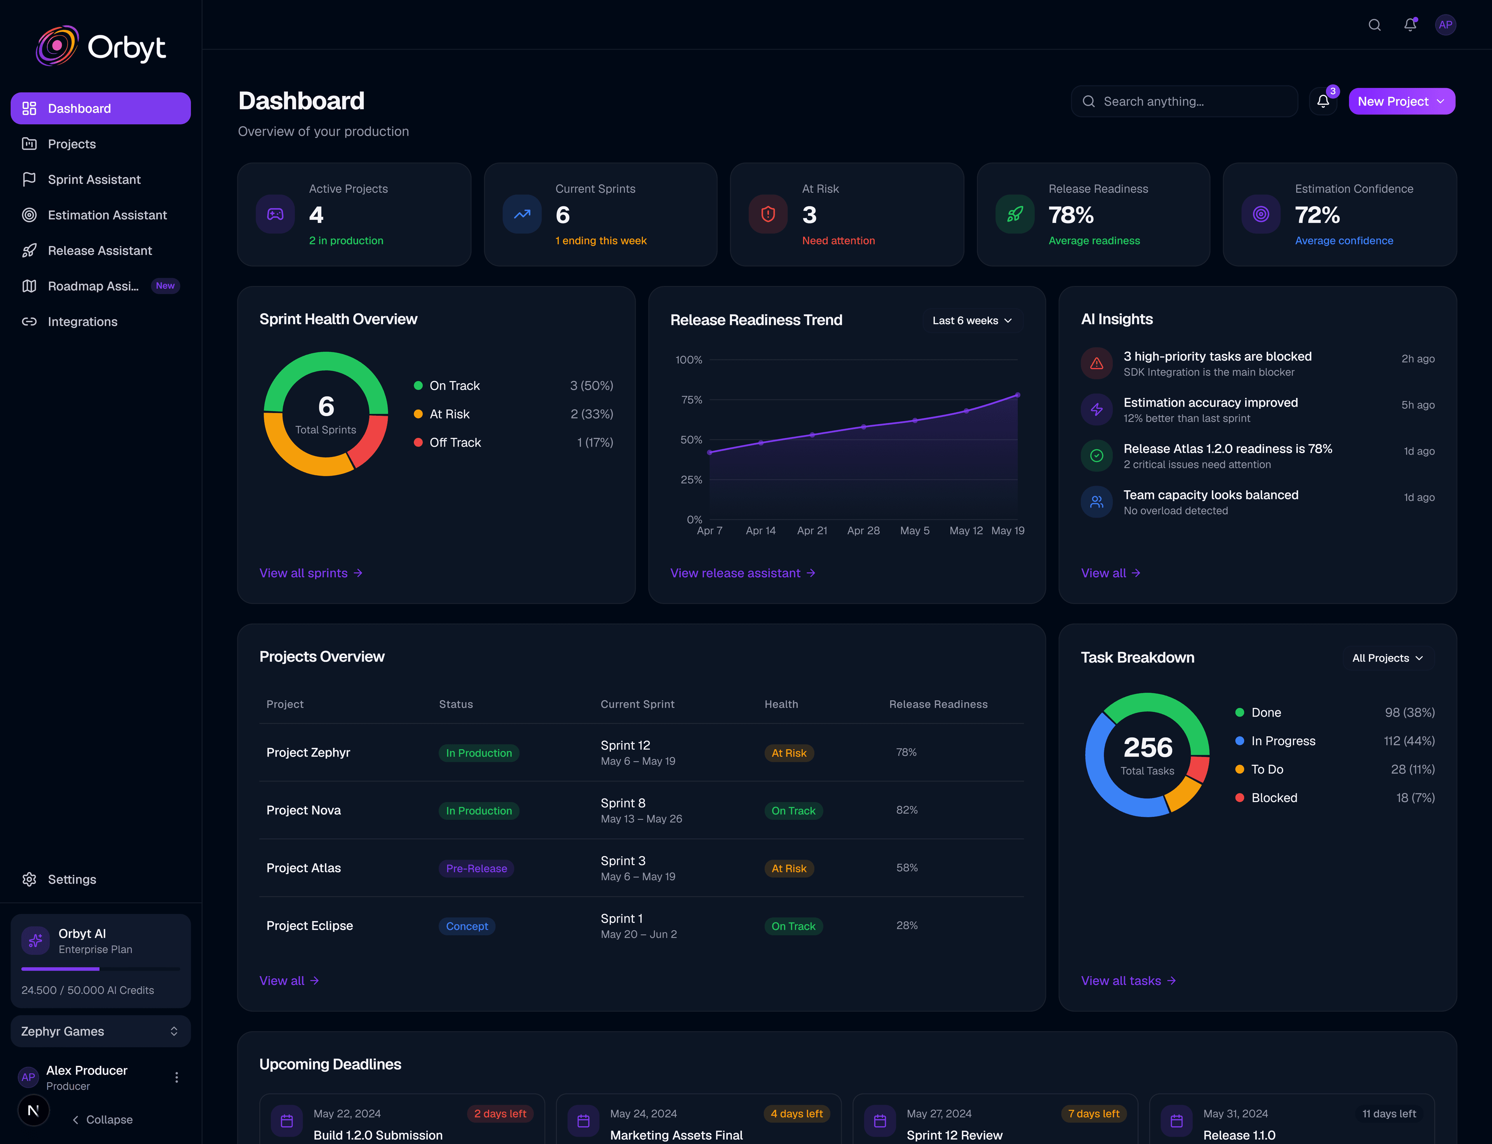Follow the View all tasks link
The image size is (1492, 1144).
1128,980
